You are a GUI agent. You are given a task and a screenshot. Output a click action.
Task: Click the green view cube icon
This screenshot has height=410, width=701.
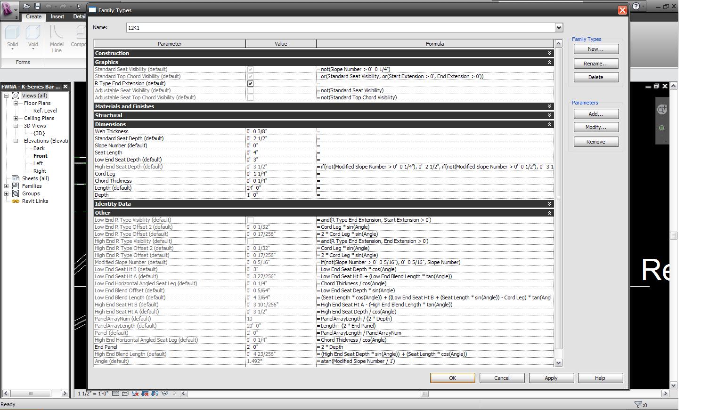[662, 128]
